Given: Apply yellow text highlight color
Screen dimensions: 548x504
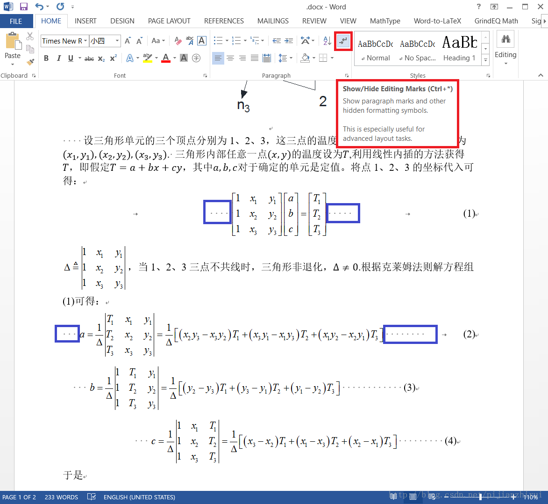Looking at the screenshot, I should (148, 58).
